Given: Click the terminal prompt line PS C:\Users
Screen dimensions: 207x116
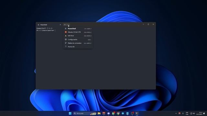Looking at the screenshot, I should pyautogui.click(x=45, y=30).
